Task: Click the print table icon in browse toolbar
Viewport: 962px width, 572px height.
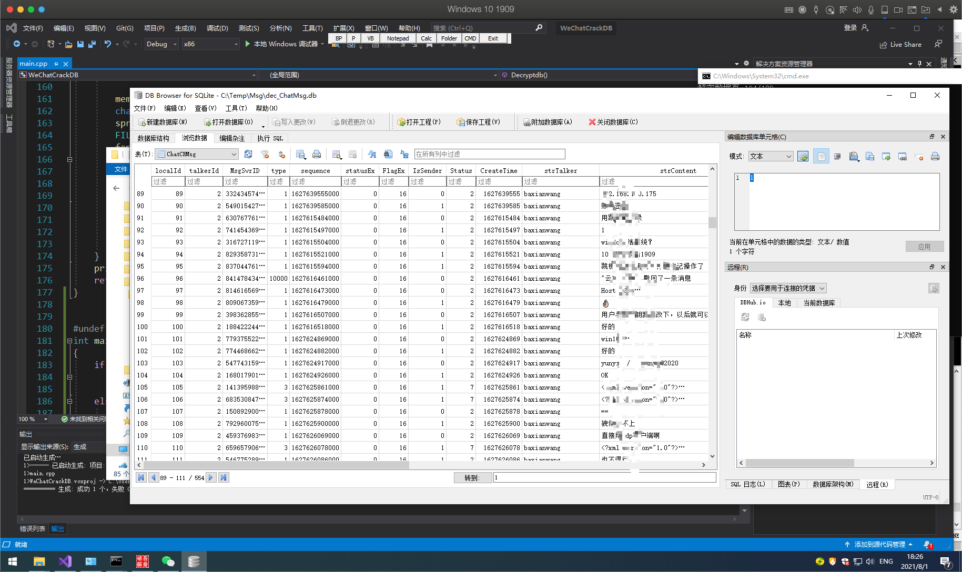Action: coord(317,154)
